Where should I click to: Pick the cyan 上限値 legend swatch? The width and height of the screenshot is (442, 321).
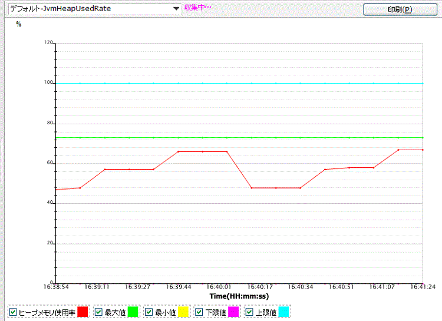(283, 312)
